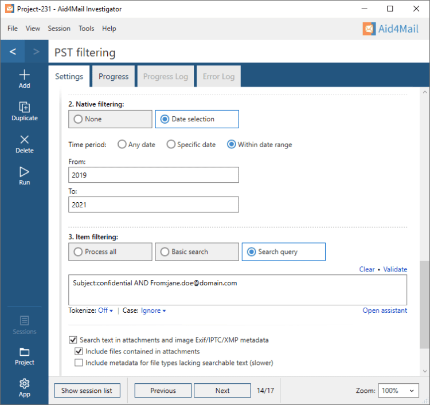Add a new session with plus icon
This screenshot has width=430, height=405.
pyautogui.click(x=25, y=79)
